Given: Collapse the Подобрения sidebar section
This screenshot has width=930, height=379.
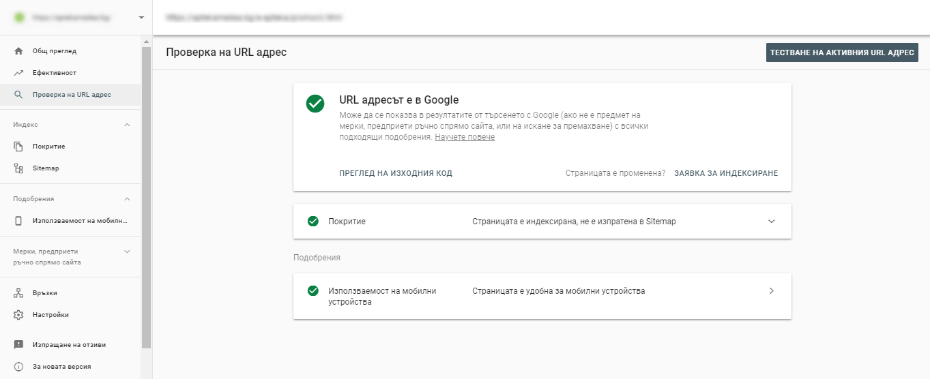Looking at the screenshot, I should click(x=127, y=199).
